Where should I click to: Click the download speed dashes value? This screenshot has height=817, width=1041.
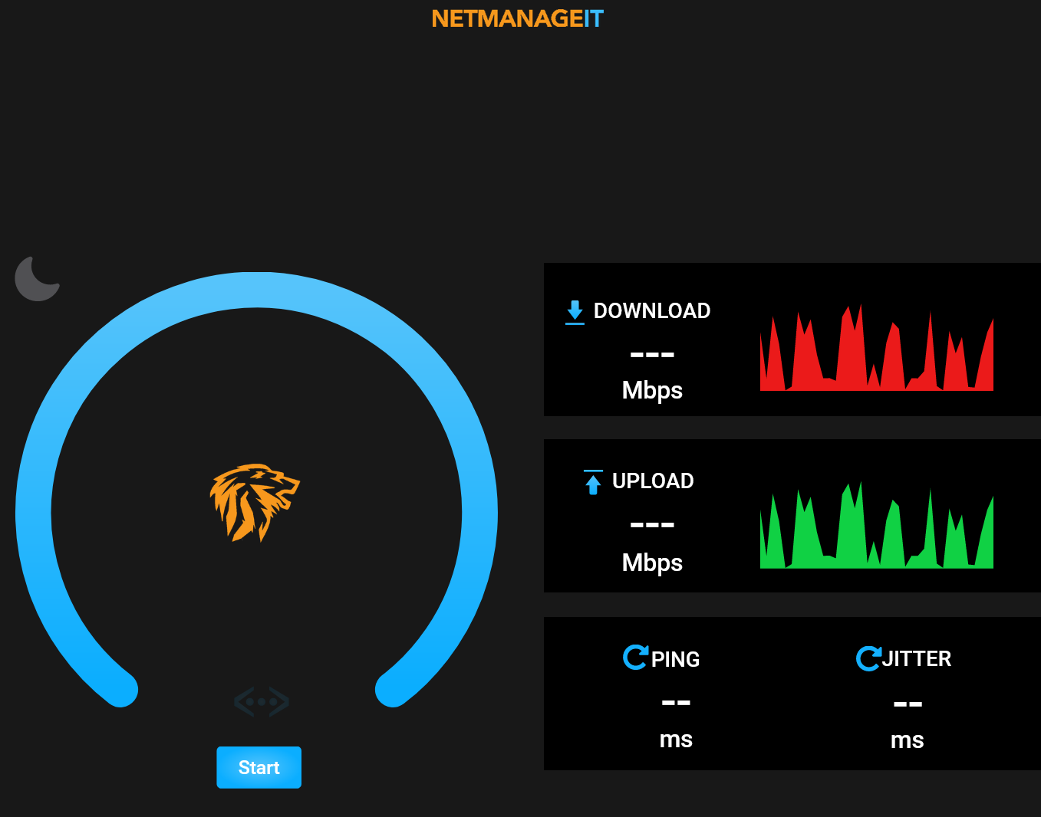652,355
